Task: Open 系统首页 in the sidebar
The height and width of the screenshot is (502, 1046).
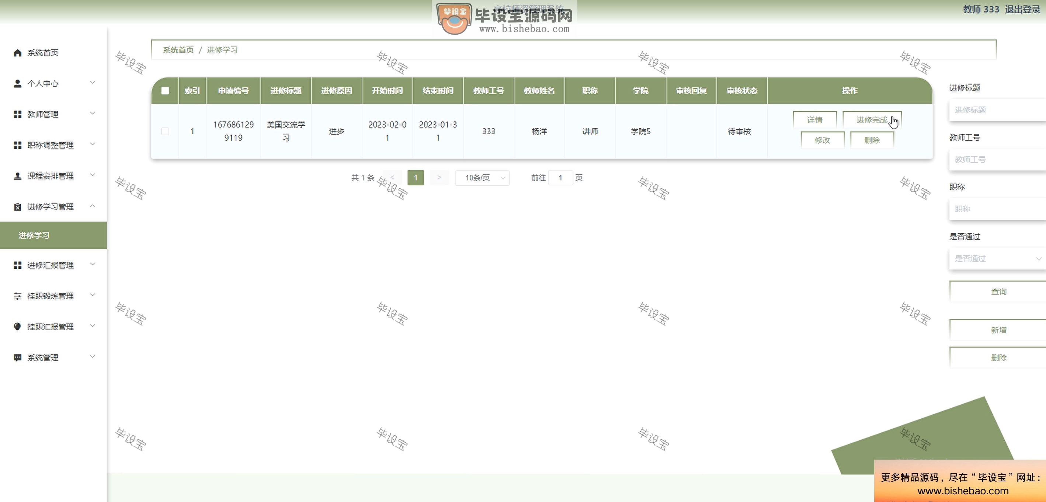Action: (53, 53)
